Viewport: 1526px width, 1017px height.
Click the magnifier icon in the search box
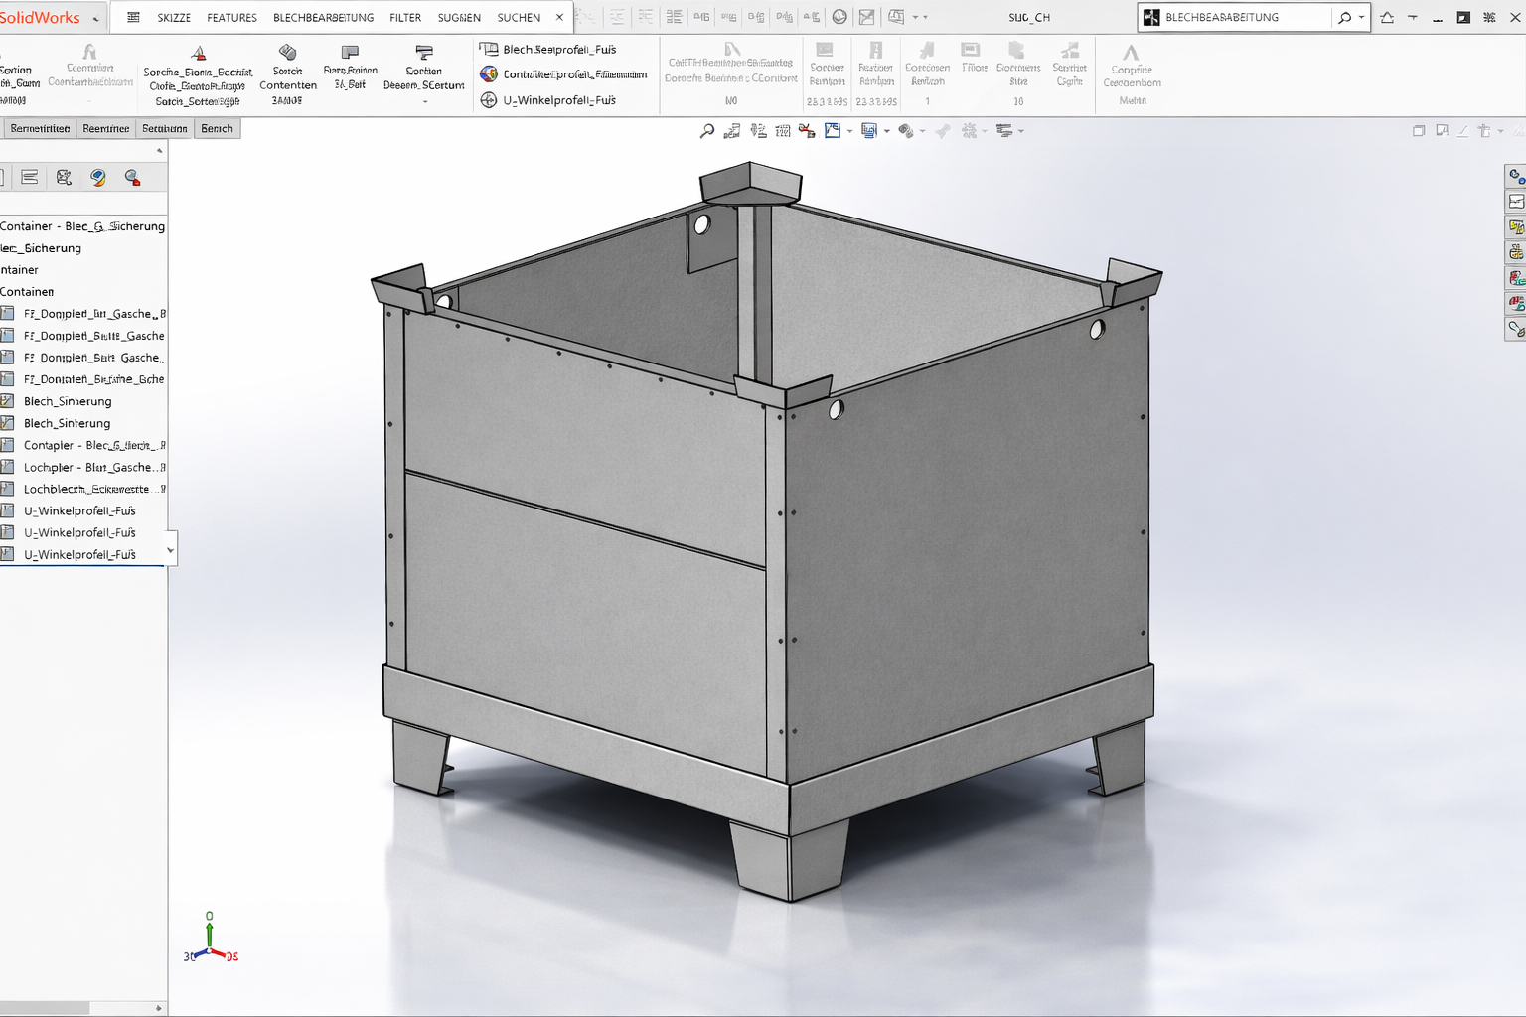[x=1344, y=17]
